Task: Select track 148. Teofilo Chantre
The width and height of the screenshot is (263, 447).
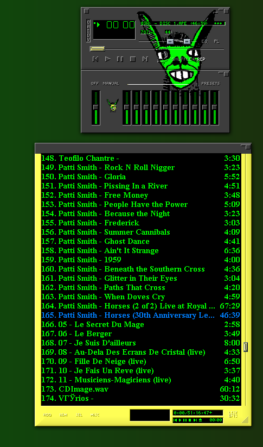Action: coord(141,158)
